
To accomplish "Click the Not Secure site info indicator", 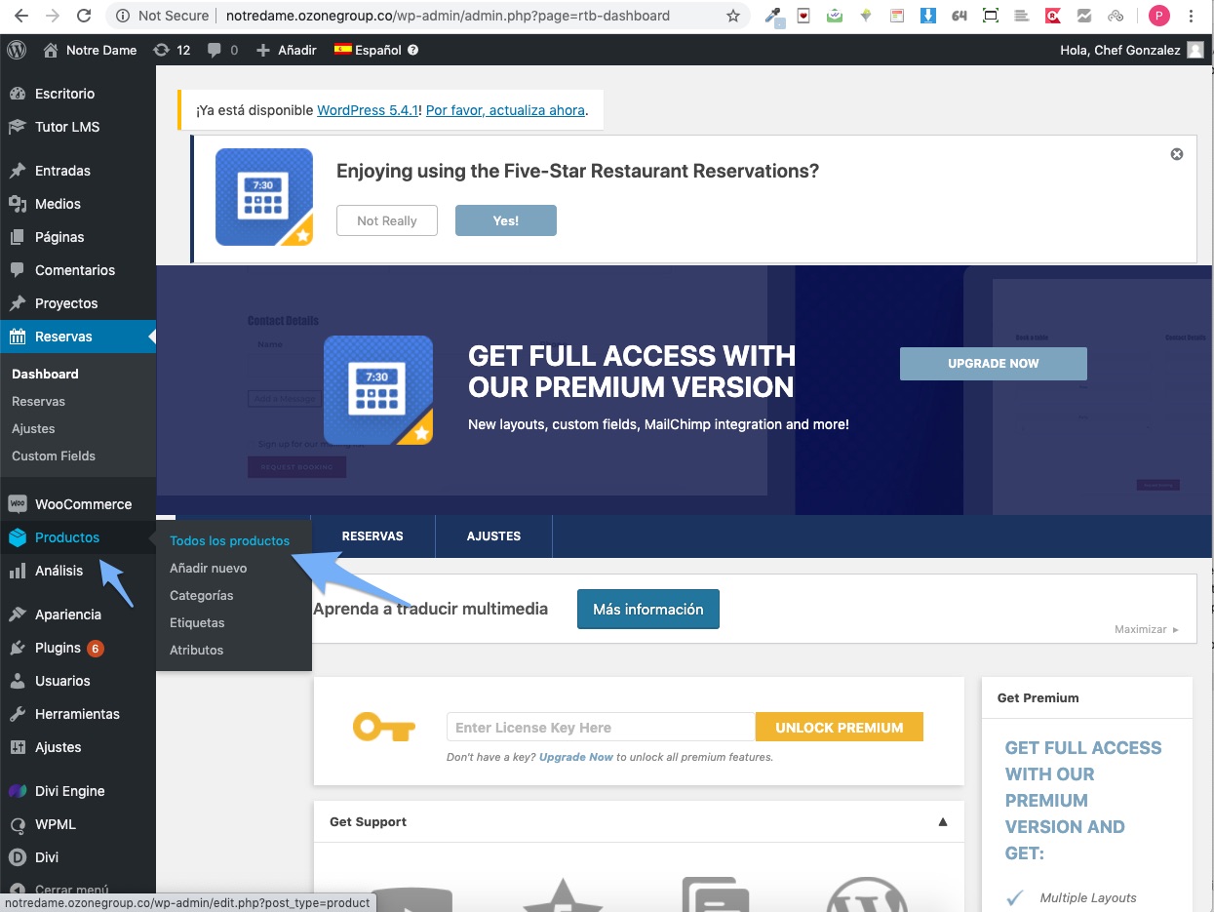I will (163, 16).
